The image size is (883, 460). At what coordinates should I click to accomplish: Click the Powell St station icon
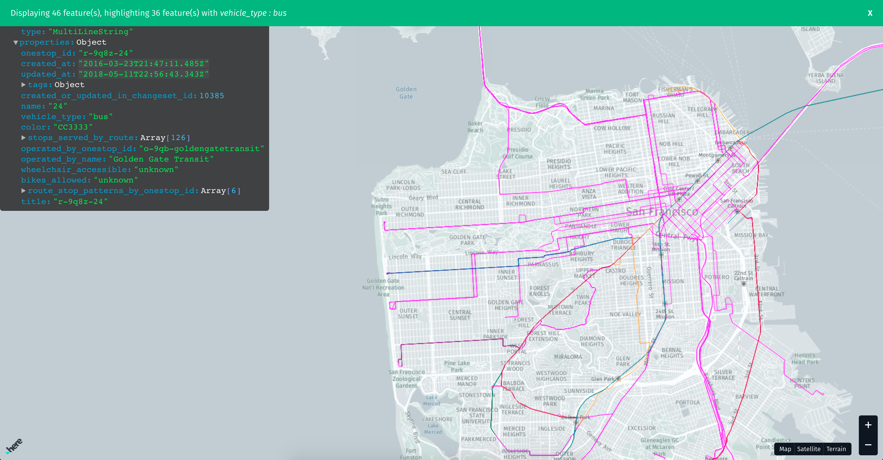point(697,181)
